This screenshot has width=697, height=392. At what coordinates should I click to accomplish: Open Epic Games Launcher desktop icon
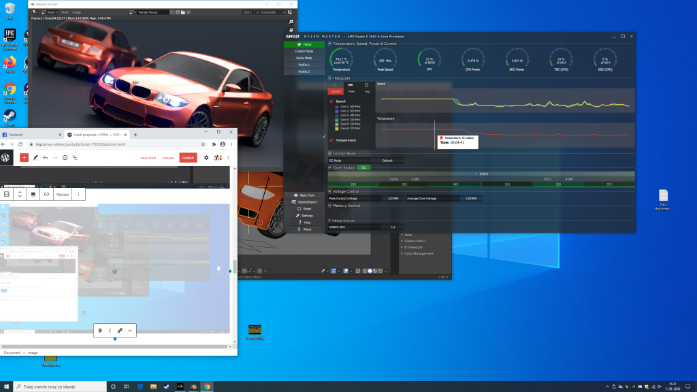click(10, 38)
